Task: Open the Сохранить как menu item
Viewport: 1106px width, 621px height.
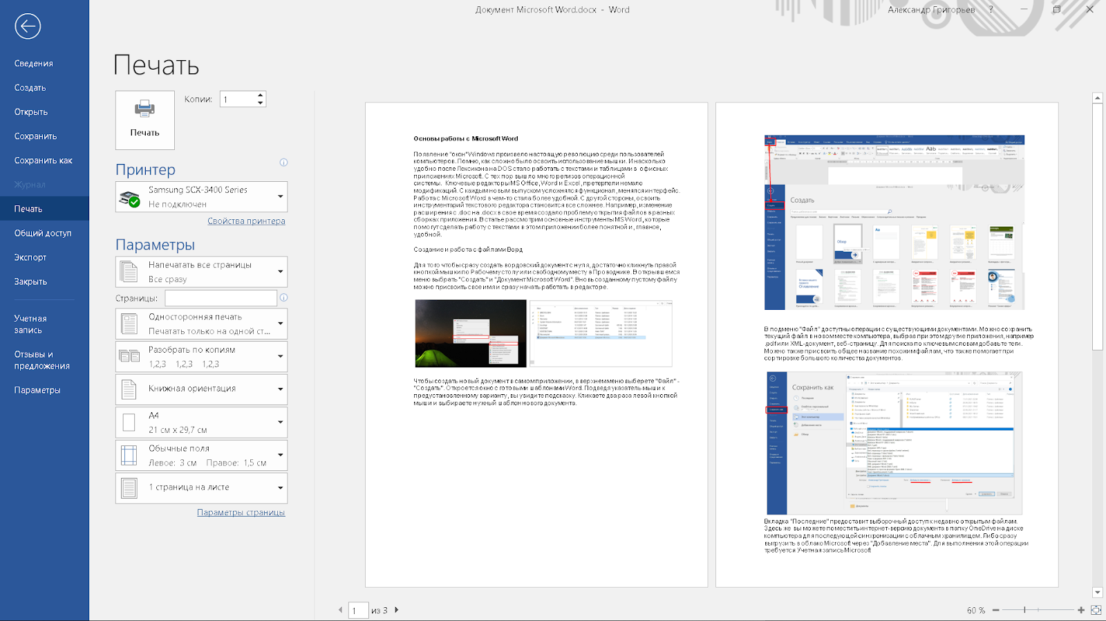Action: click(43, 160)
